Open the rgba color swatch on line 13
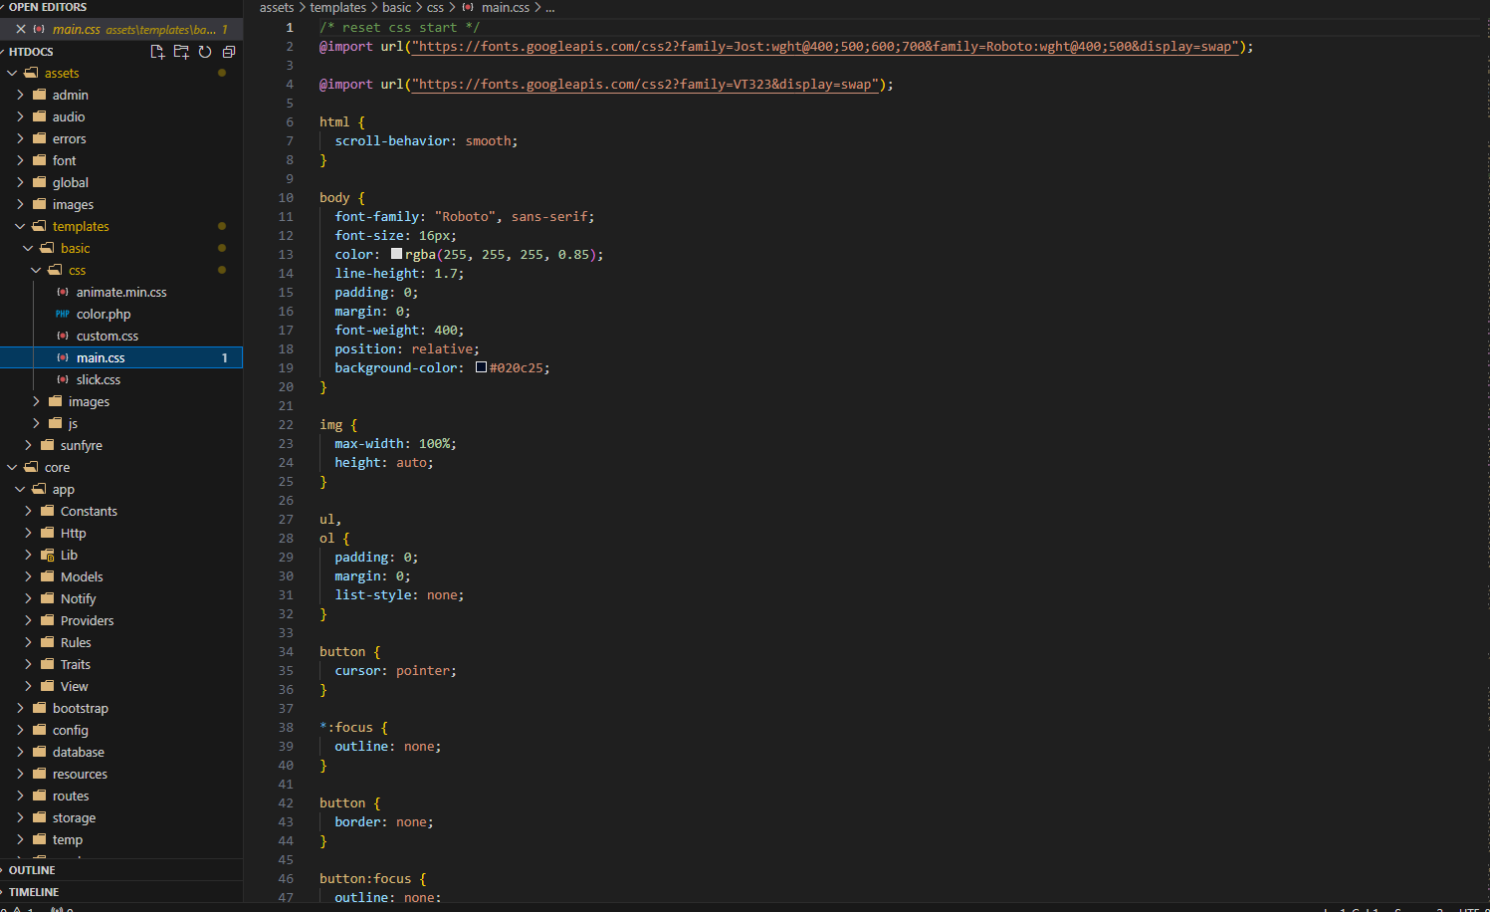 [396, 254]
